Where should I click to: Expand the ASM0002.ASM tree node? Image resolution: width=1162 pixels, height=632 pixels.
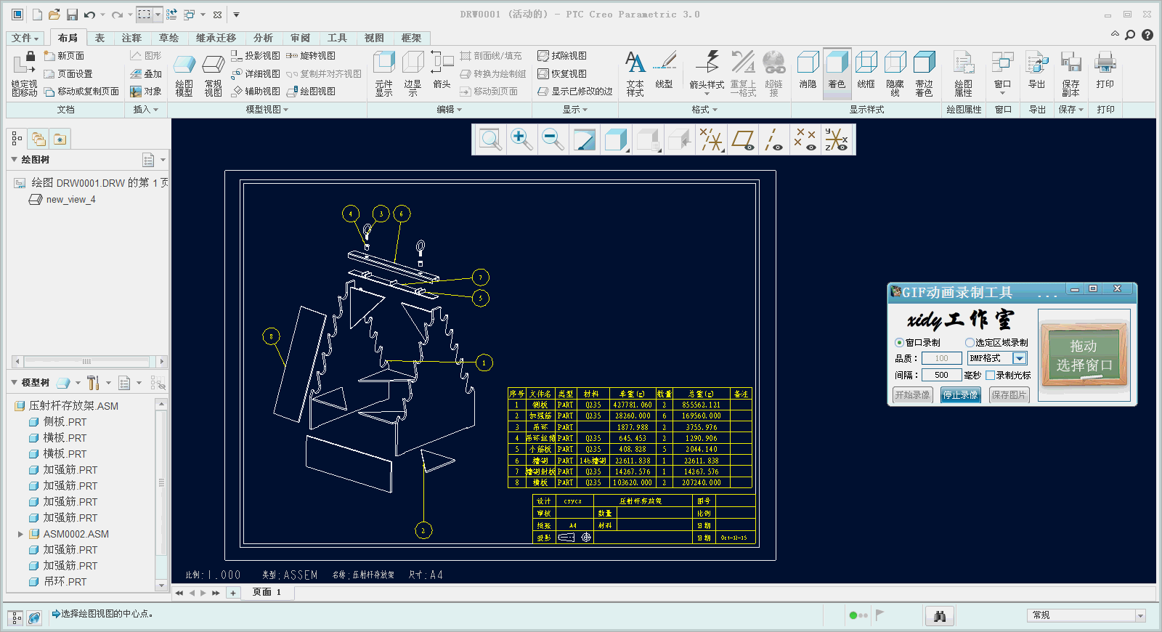20,534
